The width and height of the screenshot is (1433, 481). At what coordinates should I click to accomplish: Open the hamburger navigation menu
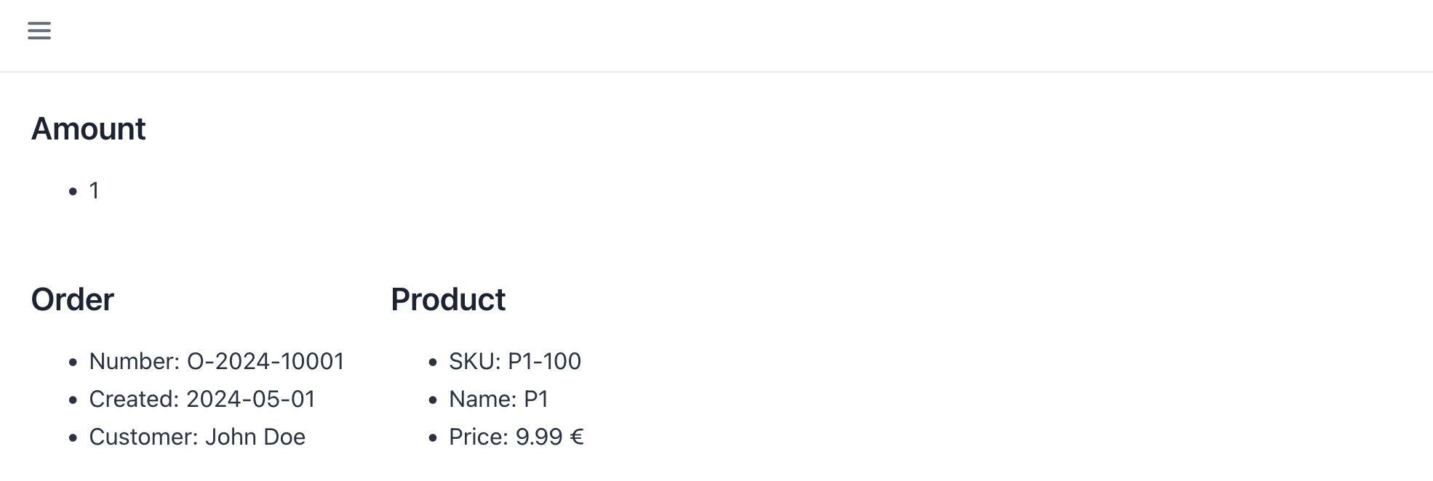[x=39, y=31]
